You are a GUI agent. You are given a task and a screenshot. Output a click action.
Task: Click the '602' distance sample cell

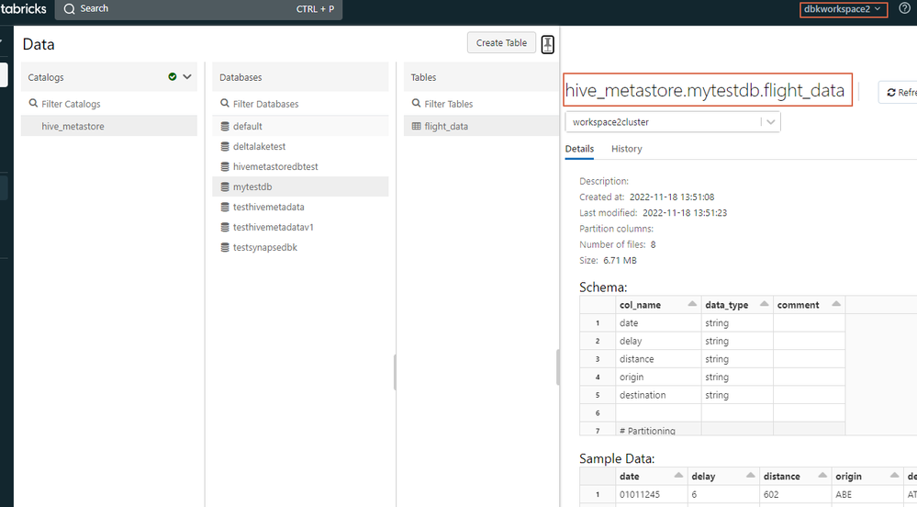(x=795, y=494)
